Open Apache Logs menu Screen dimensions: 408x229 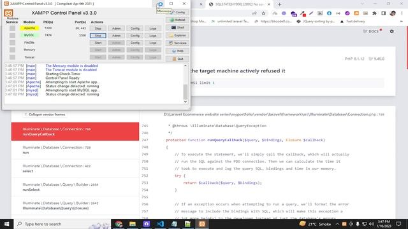click(153, 28)
